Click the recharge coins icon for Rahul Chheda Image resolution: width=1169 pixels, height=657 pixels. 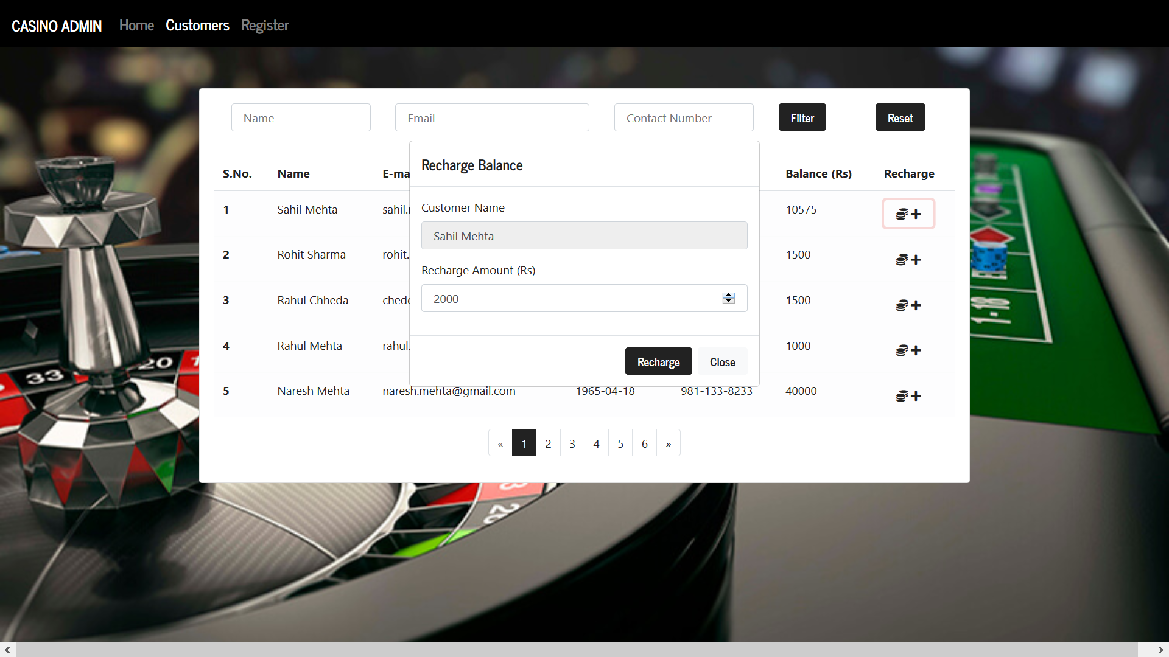[x=908, y=303]
